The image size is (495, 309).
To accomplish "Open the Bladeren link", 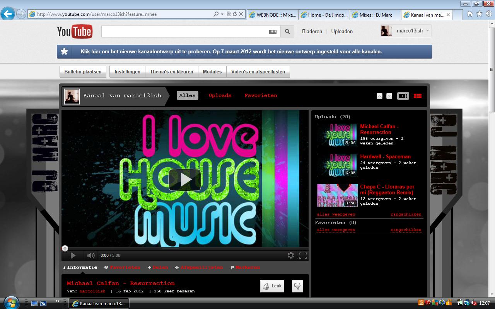I will point(312,32).
